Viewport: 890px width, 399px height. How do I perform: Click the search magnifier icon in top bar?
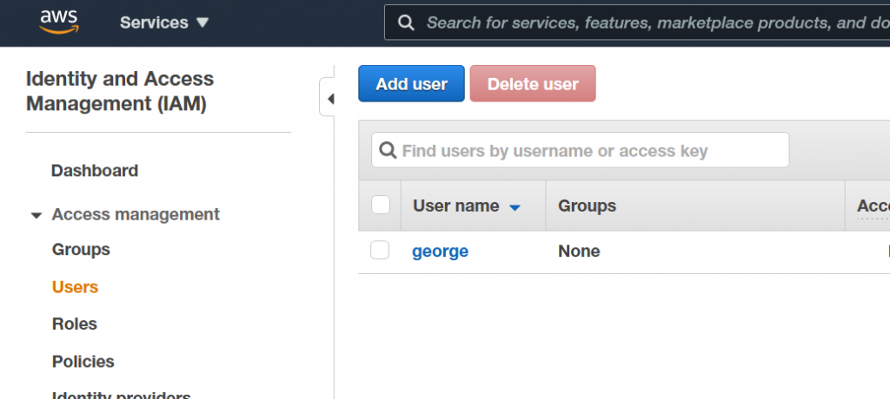point(406,23)
